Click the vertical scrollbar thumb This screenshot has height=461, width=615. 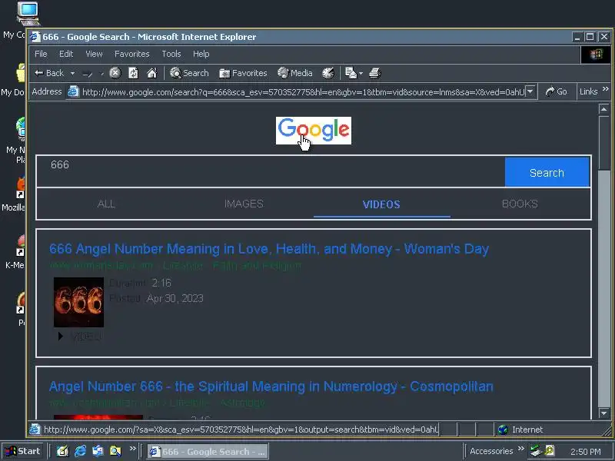click(x=604, y=143)
